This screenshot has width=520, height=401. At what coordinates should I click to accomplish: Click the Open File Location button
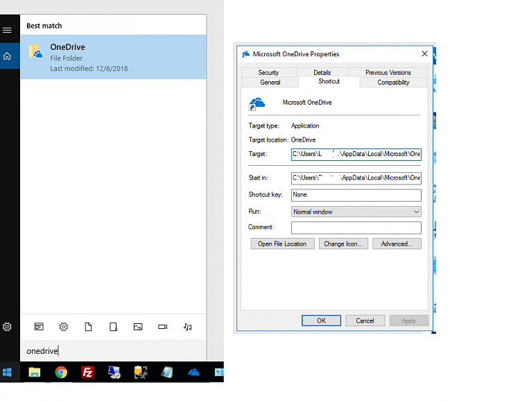282,244
